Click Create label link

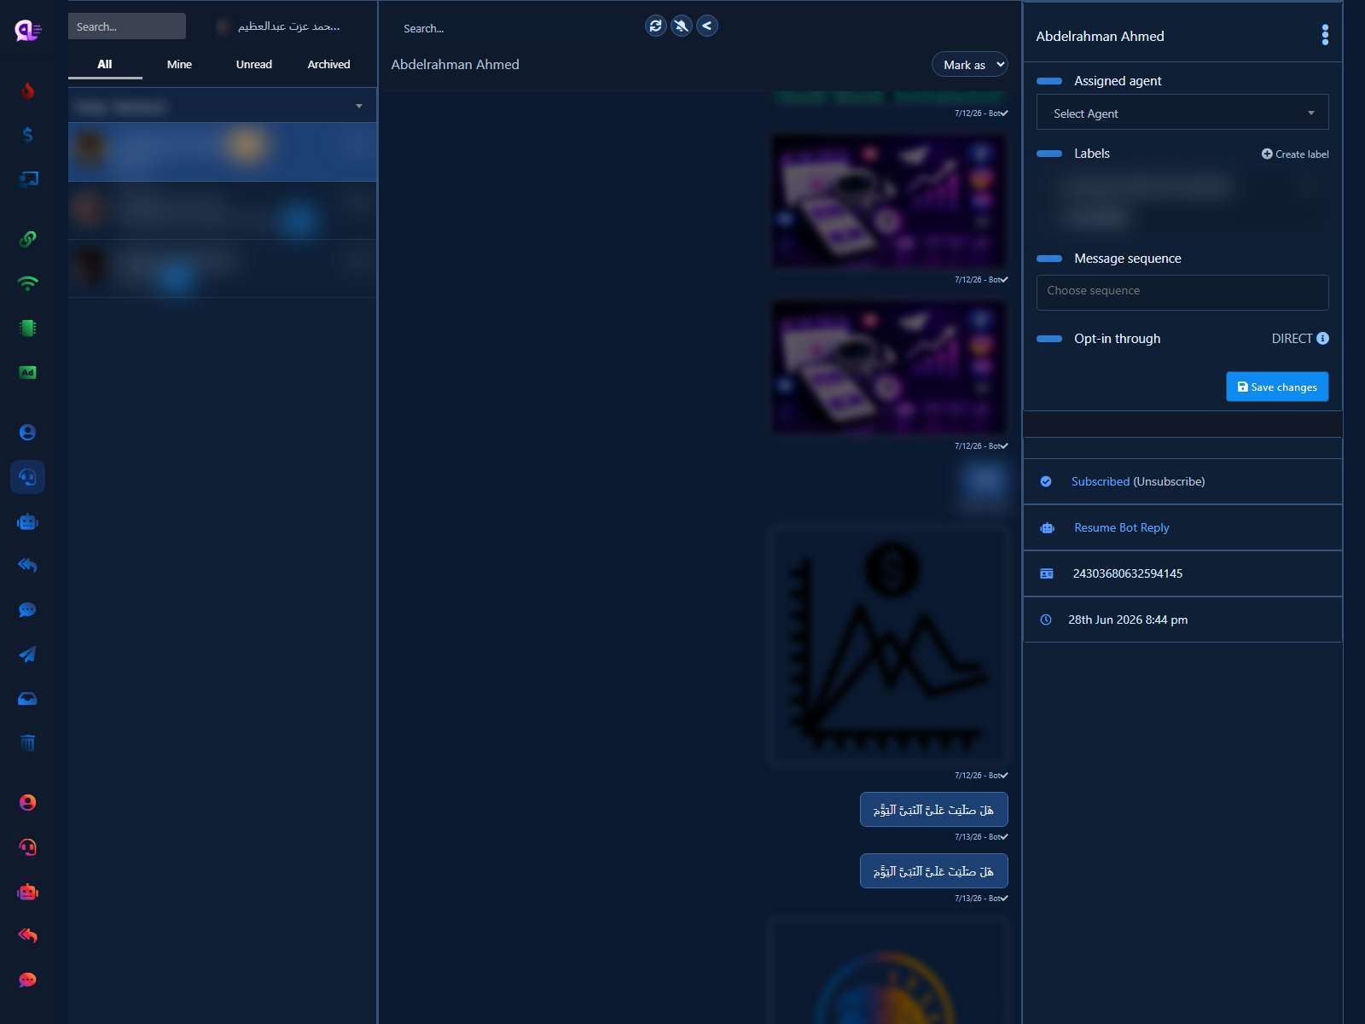[x=1295, y=154]
